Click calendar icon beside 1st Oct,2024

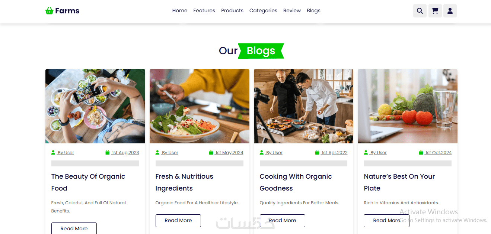[x=421, y=153]
